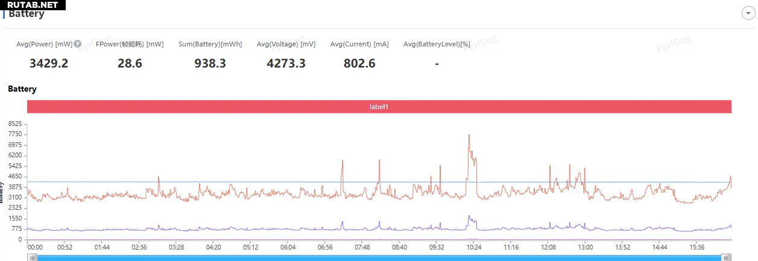This screenshot has width=758, height=261.
Task: Click the left handle of the time range slider
Action: click(x=33, y=257)
